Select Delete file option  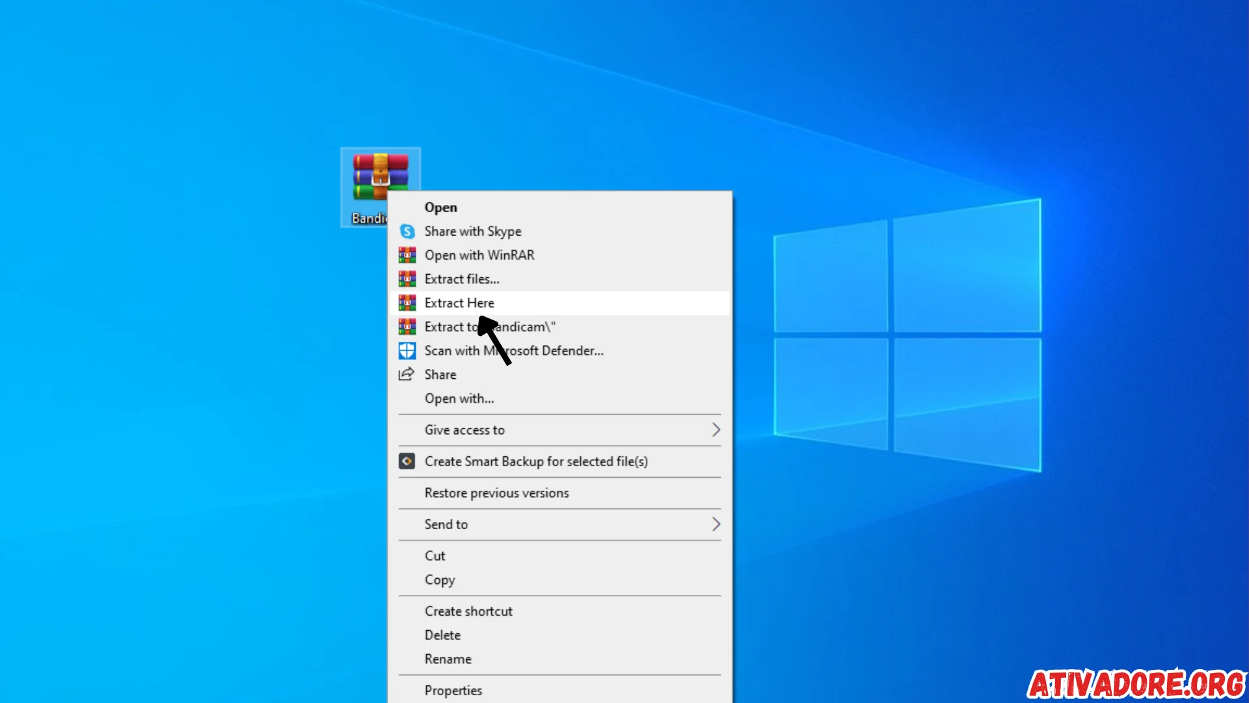click(x=442, y=635)
